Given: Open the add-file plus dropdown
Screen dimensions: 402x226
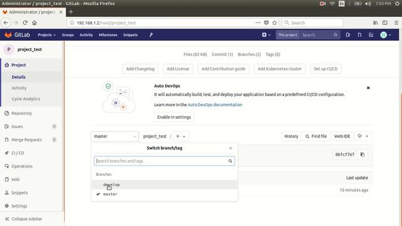Looking at the screenshot, I should (x=181, y=136).
